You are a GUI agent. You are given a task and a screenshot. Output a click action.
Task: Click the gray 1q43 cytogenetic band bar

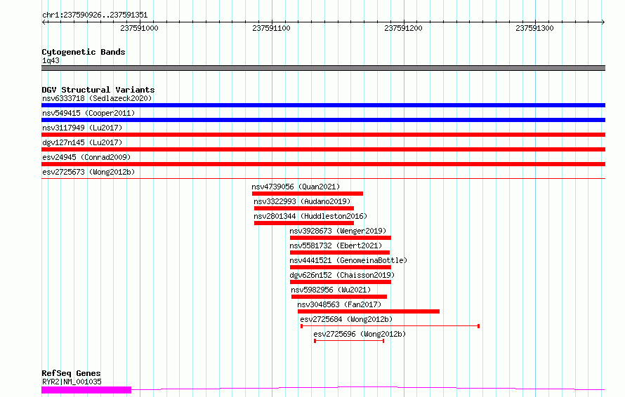pos(323,68)
